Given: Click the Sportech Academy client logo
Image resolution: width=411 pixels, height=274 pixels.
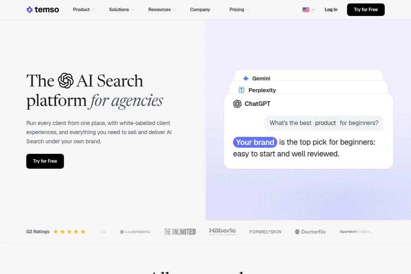Looking at the screenshot, I should click(x=355, y=232).
